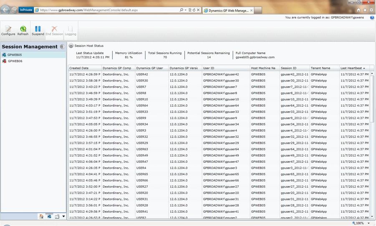Select the USER41 session row
Screen dimensions: 376x226
click(219, 212)
